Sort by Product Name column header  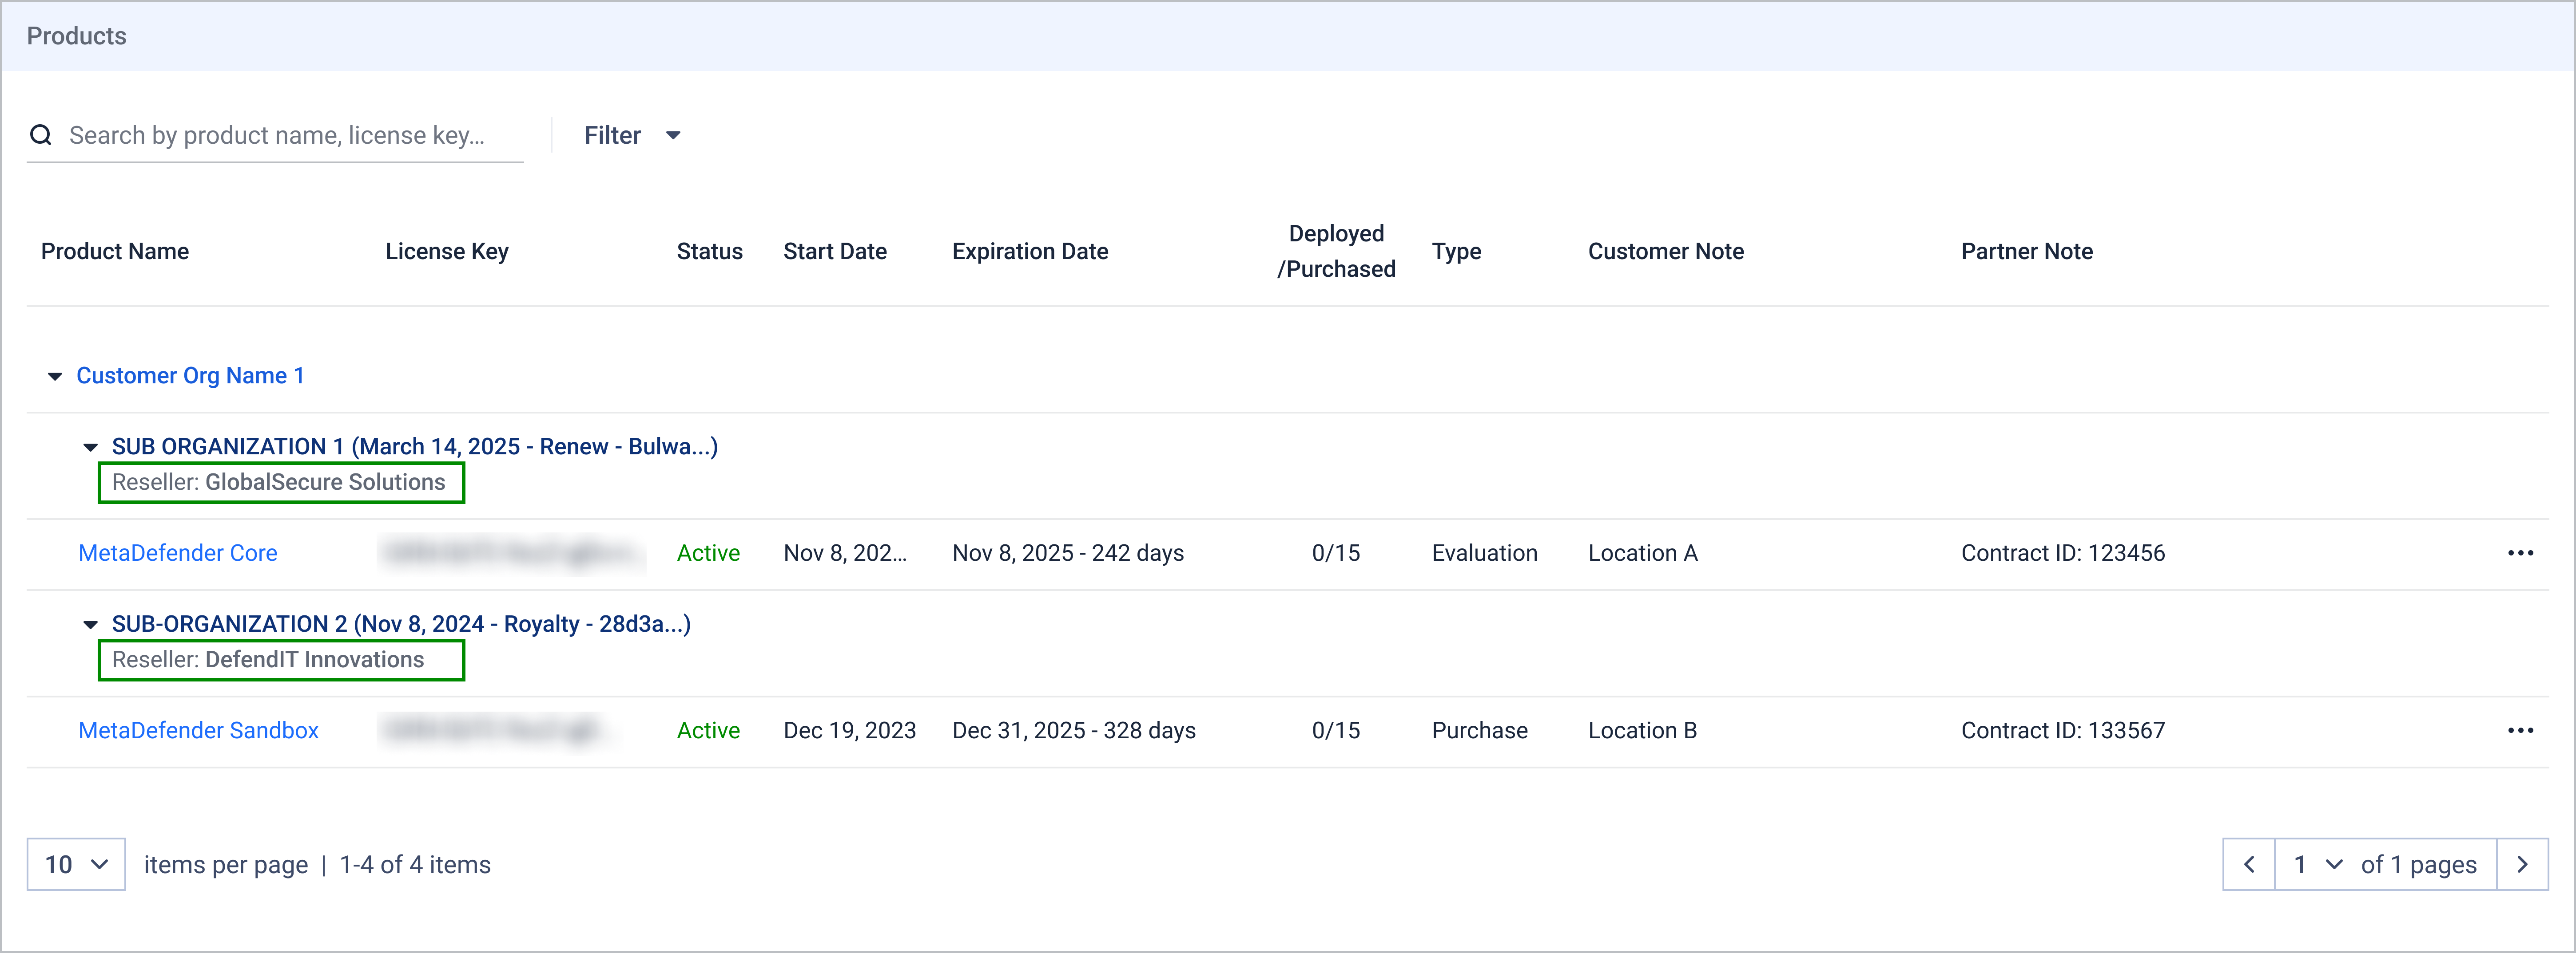tap(115, 252)
